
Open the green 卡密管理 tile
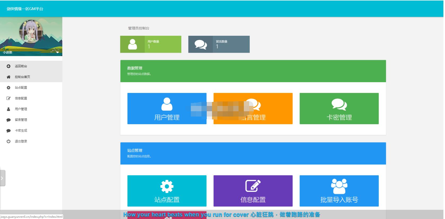339,109
